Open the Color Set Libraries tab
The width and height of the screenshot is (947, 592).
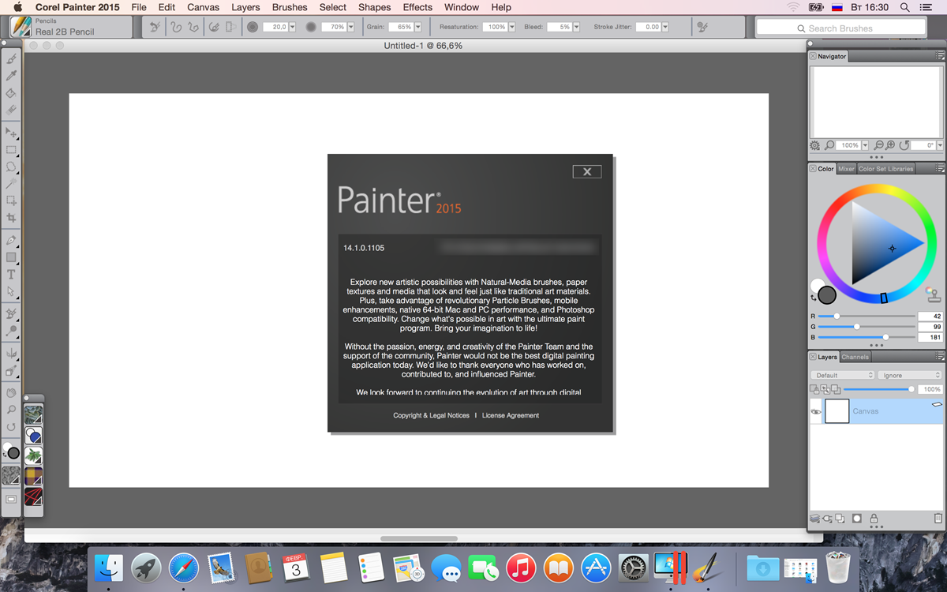[885, 169]
